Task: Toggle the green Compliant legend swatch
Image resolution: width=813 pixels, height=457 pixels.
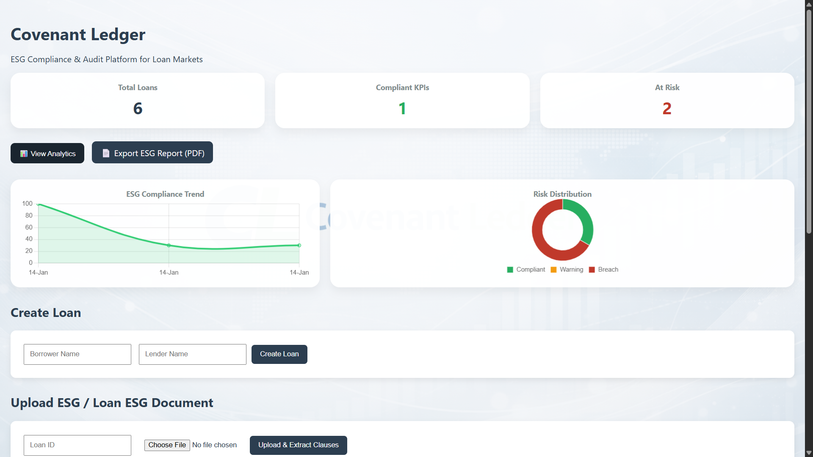Action: (x=510, y=270)
